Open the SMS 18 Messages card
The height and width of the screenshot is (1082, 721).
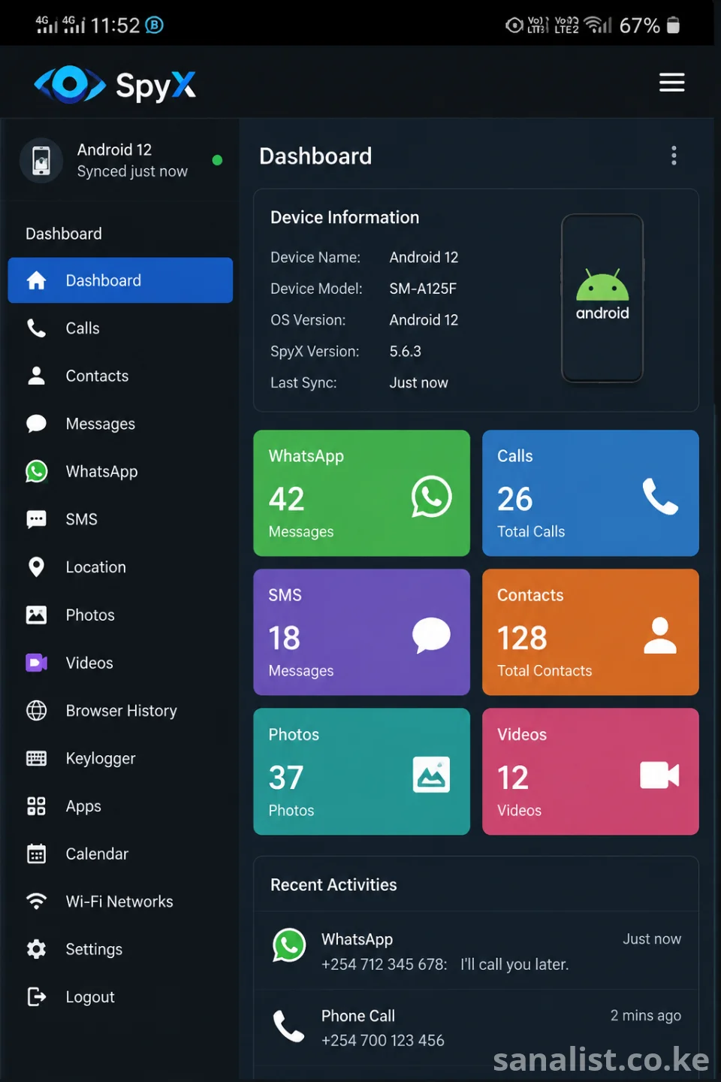click(x=361, y=632)
